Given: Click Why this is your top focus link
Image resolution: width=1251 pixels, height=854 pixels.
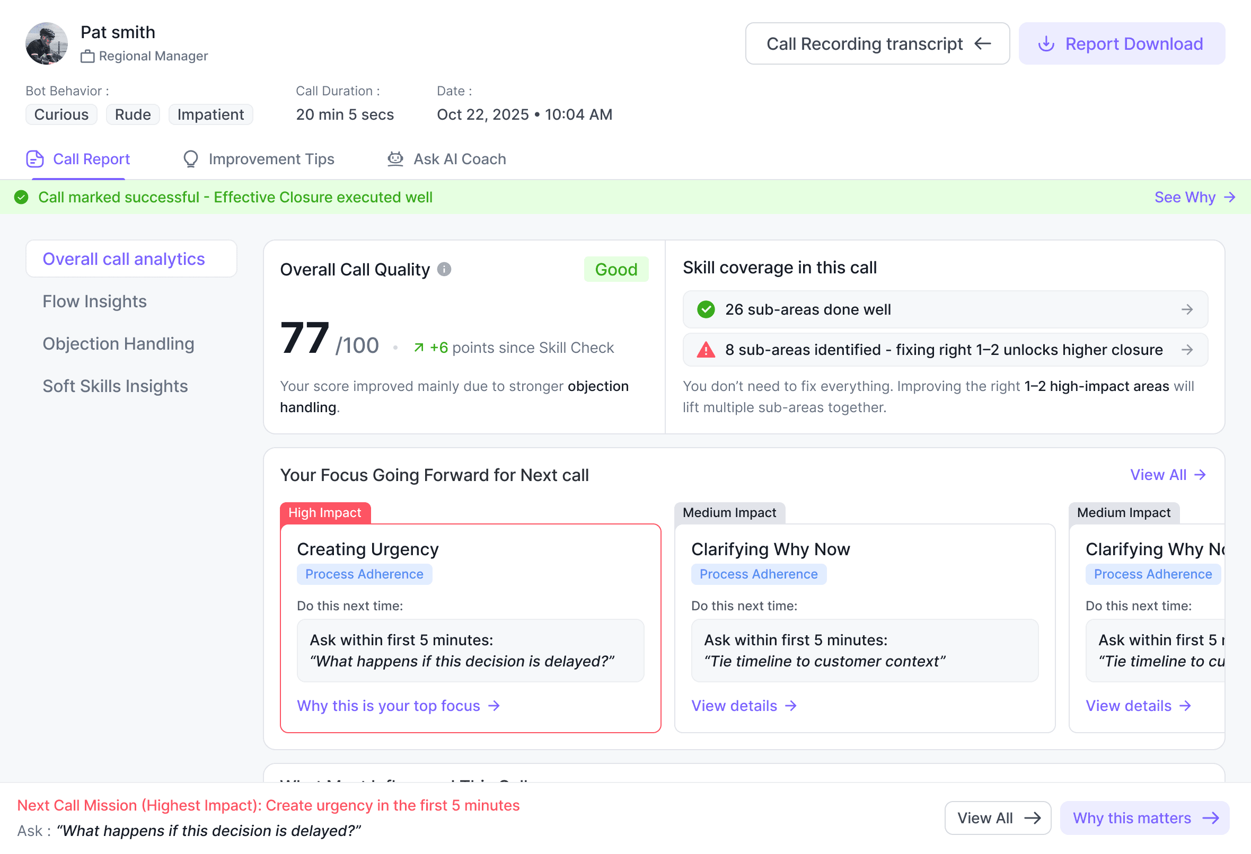Looking at the screenshot, I should coord(398,706).
